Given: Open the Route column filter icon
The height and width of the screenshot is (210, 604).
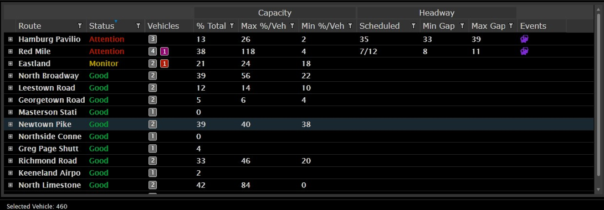Looking at the screenshot, I should (x=80, y=26).
